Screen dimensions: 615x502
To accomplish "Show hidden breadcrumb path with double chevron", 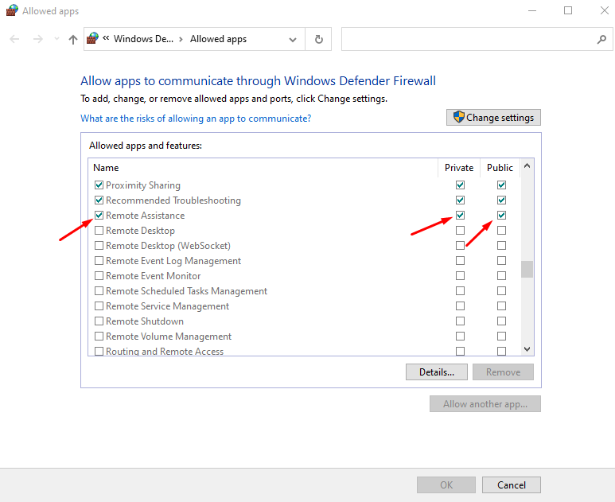I will 106,38.
